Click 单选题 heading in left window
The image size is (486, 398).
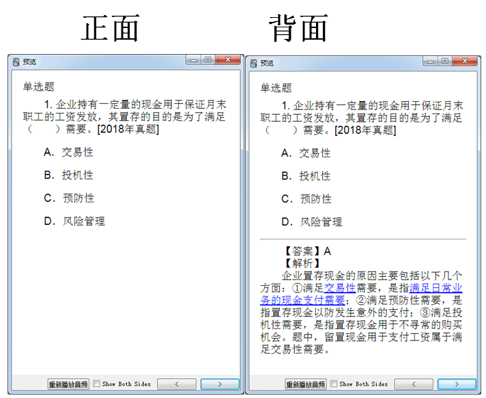pyautogui.click(x=39, y=87)
